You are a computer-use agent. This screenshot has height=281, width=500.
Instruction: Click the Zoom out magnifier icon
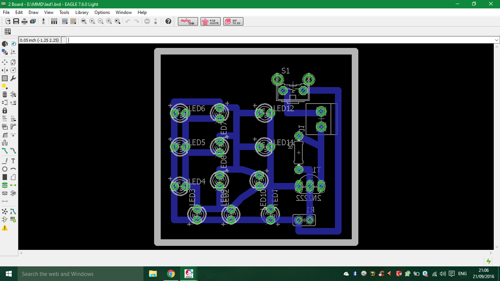[x=101, y=21]
